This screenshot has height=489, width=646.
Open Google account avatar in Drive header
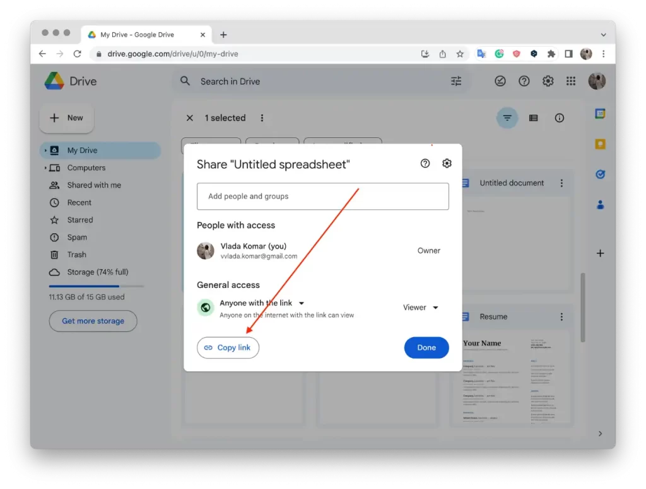597,81
